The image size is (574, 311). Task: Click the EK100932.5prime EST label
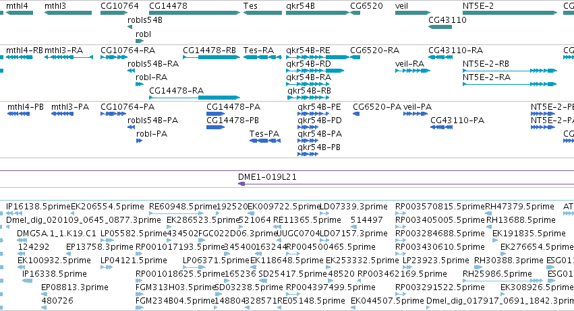(x=54, y=261)
